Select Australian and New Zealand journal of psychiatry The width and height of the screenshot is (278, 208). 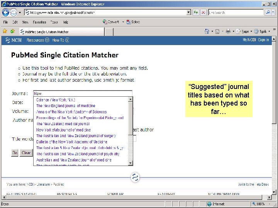(x=78, y=154)
